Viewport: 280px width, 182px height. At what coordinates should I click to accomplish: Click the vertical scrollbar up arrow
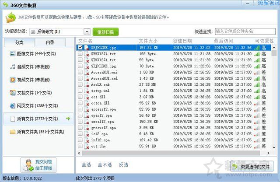[274, 48]
